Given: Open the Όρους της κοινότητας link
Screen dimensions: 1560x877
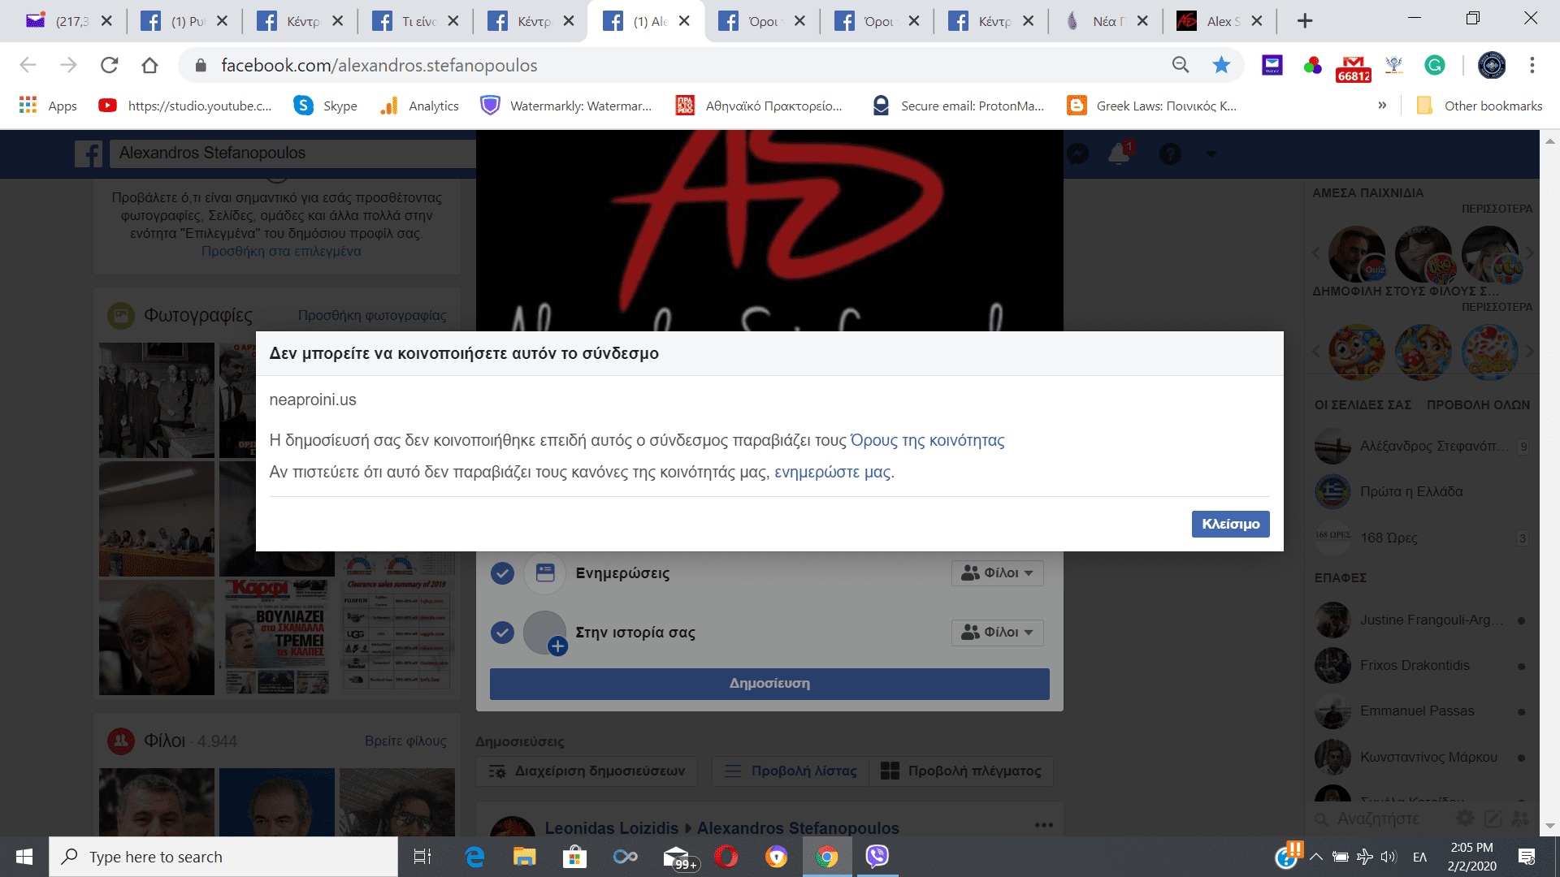Looking at the screenshot, I should [927, 440].
